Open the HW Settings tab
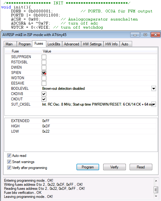 click(92, 44)
